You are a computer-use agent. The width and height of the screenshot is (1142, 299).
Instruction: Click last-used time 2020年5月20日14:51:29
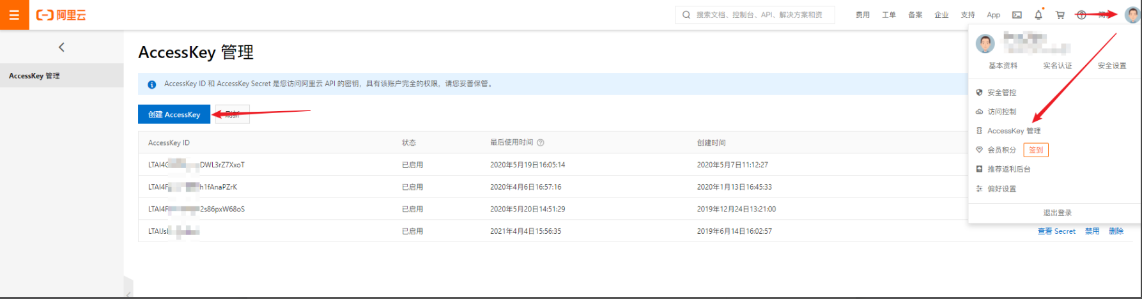[527, 209]
